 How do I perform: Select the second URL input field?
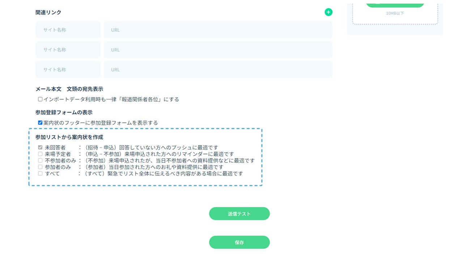click(x=218, y=50)
